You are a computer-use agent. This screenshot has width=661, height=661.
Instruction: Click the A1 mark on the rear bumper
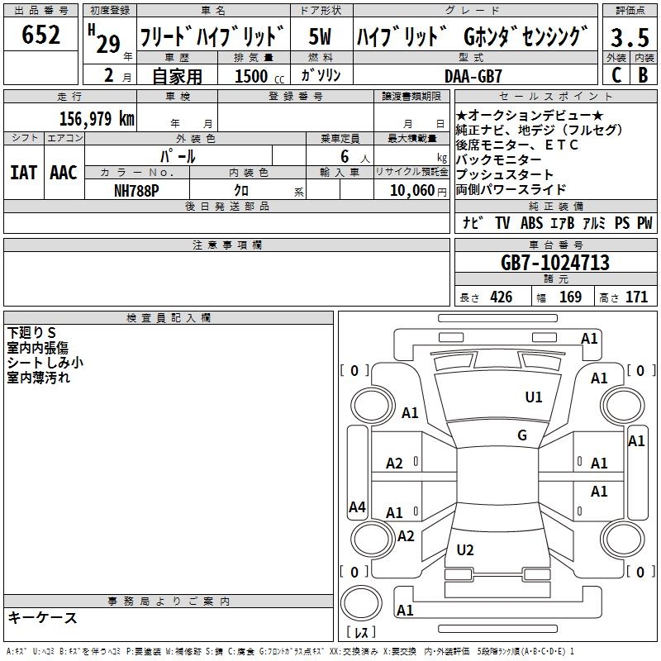point(405,611)
